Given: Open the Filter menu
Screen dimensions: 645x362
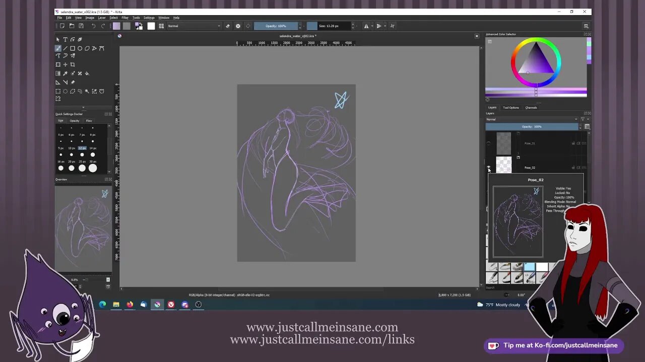Looking at the screenshot, I should pos(125,18).
